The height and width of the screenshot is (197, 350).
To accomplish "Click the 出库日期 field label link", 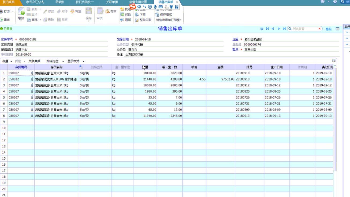I will coord(123,39).
